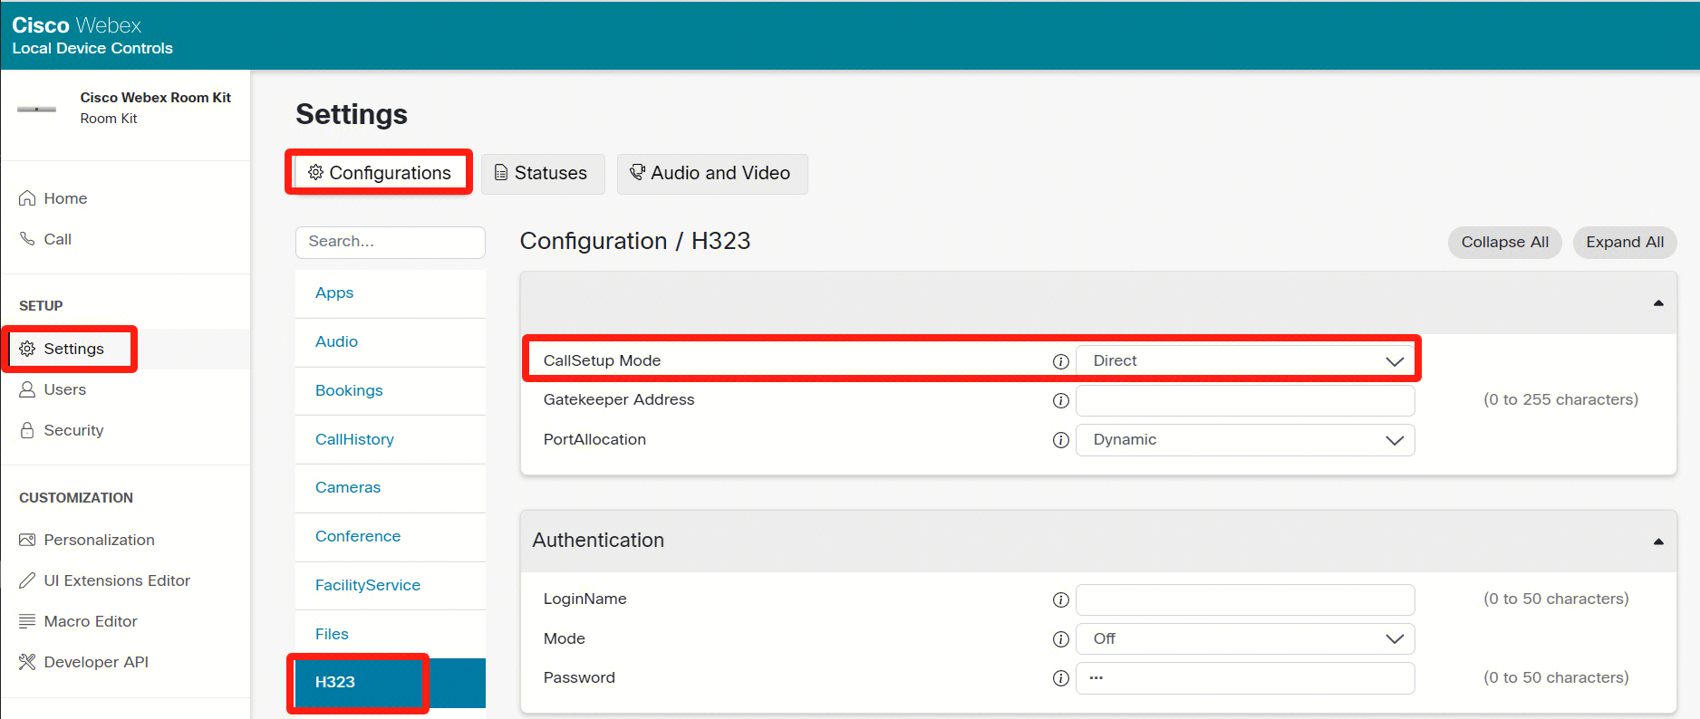Image resolution: width=1700 pixels, height=719 pixels.
Task: Show info for PortAllocation
Action: pyautogui.click(x=1061, y=440)
